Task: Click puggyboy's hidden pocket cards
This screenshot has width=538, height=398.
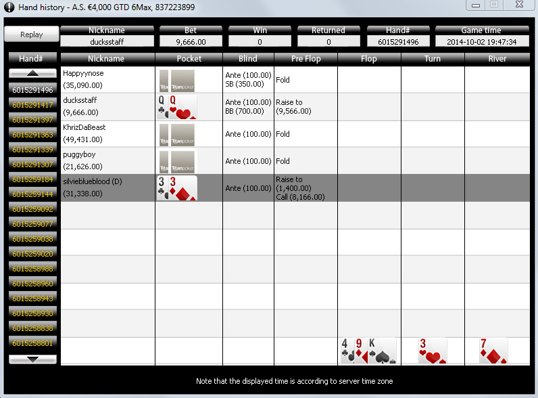Action: (x=177, y=162)
